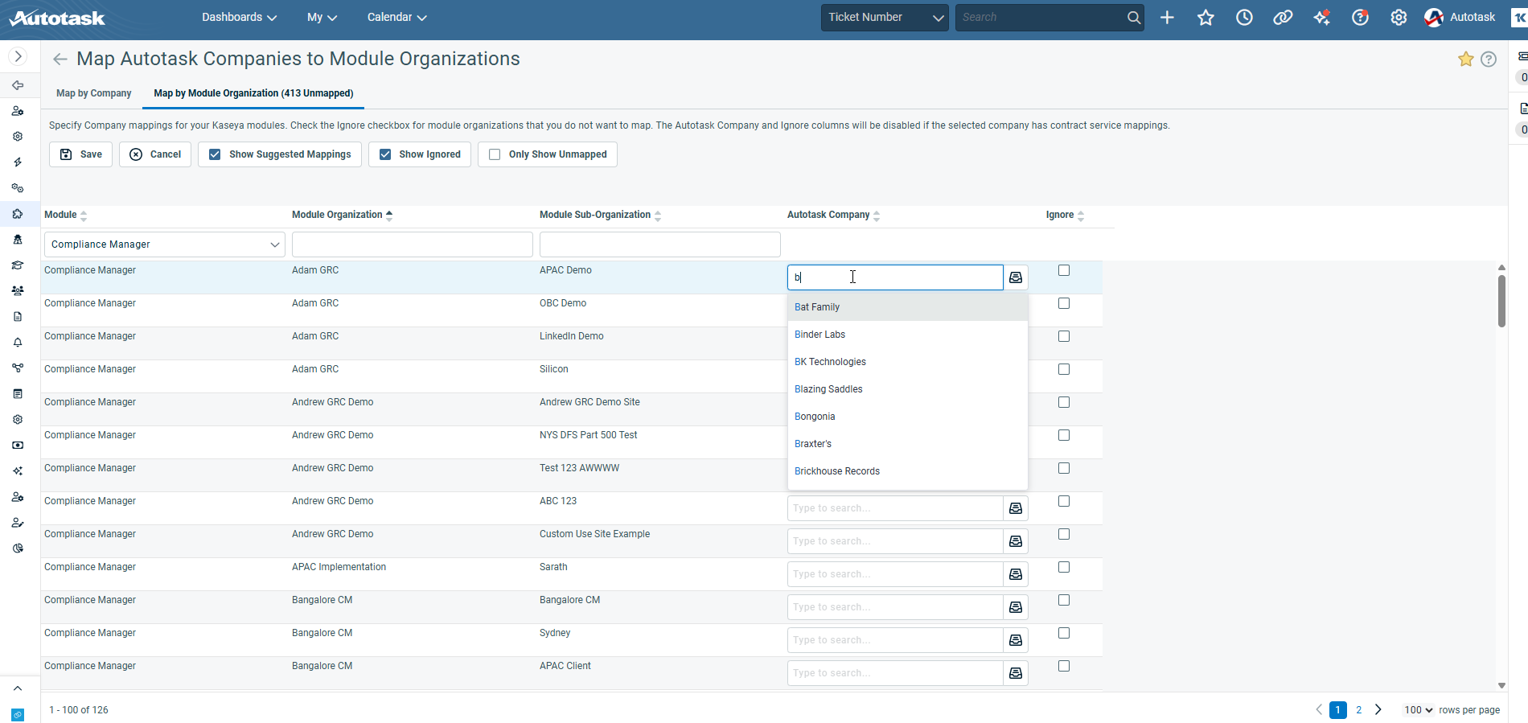Go to page 2 of results
1528x723 pixels.
click(x=1359, y=710)
